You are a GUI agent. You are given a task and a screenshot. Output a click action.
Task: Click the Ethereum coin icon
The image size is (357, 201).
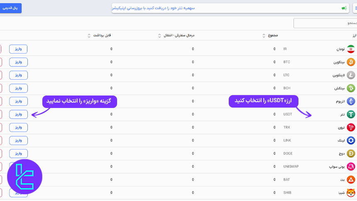351,101
